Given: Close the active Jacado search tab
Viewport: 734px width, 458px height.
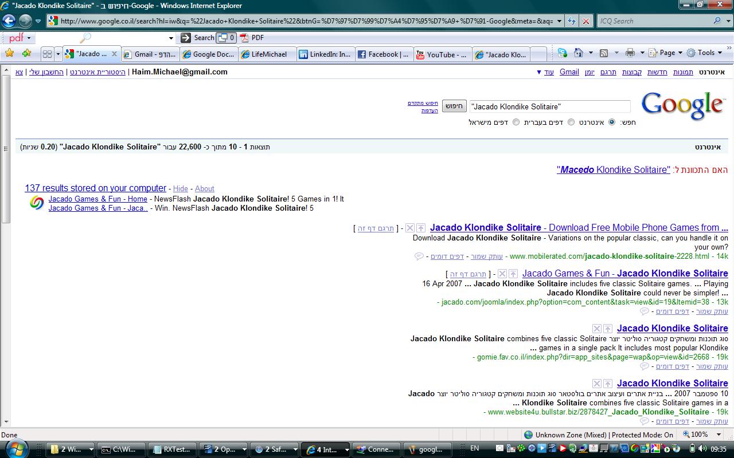Looking at the screenshot, I should (114, 54).
